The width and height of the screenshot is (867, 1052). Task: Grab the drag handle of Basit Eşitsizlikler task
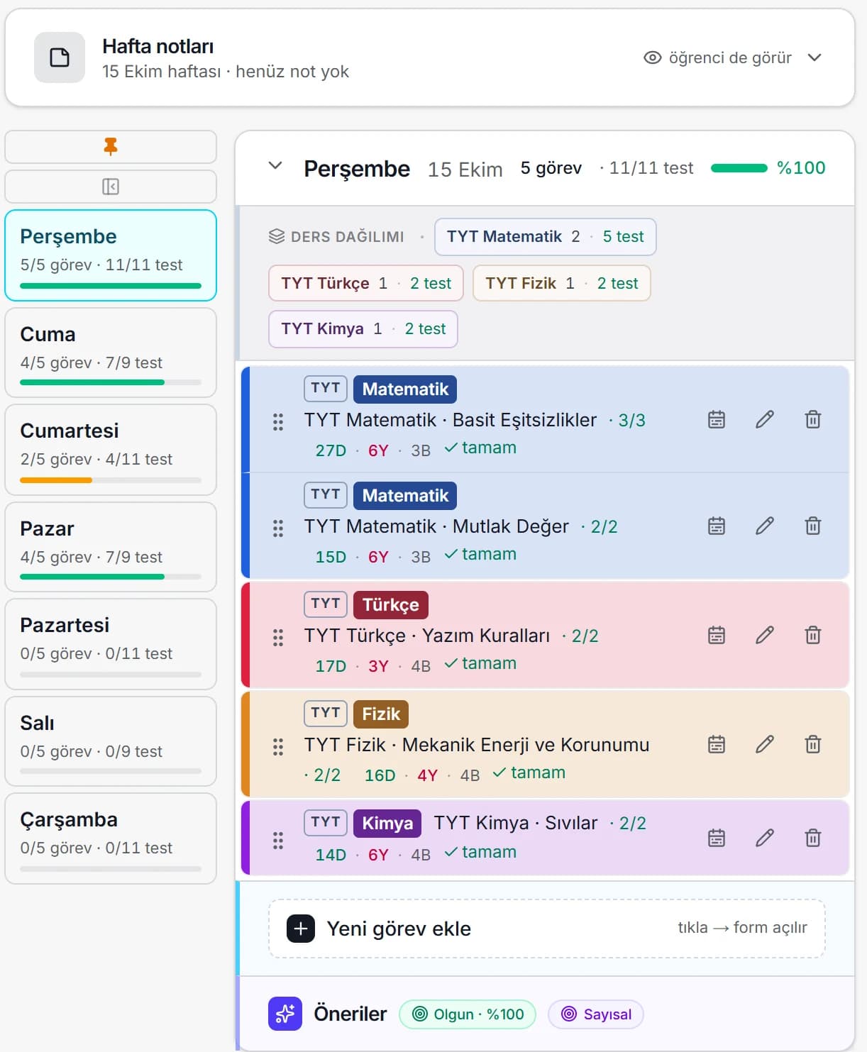(278, 422)
